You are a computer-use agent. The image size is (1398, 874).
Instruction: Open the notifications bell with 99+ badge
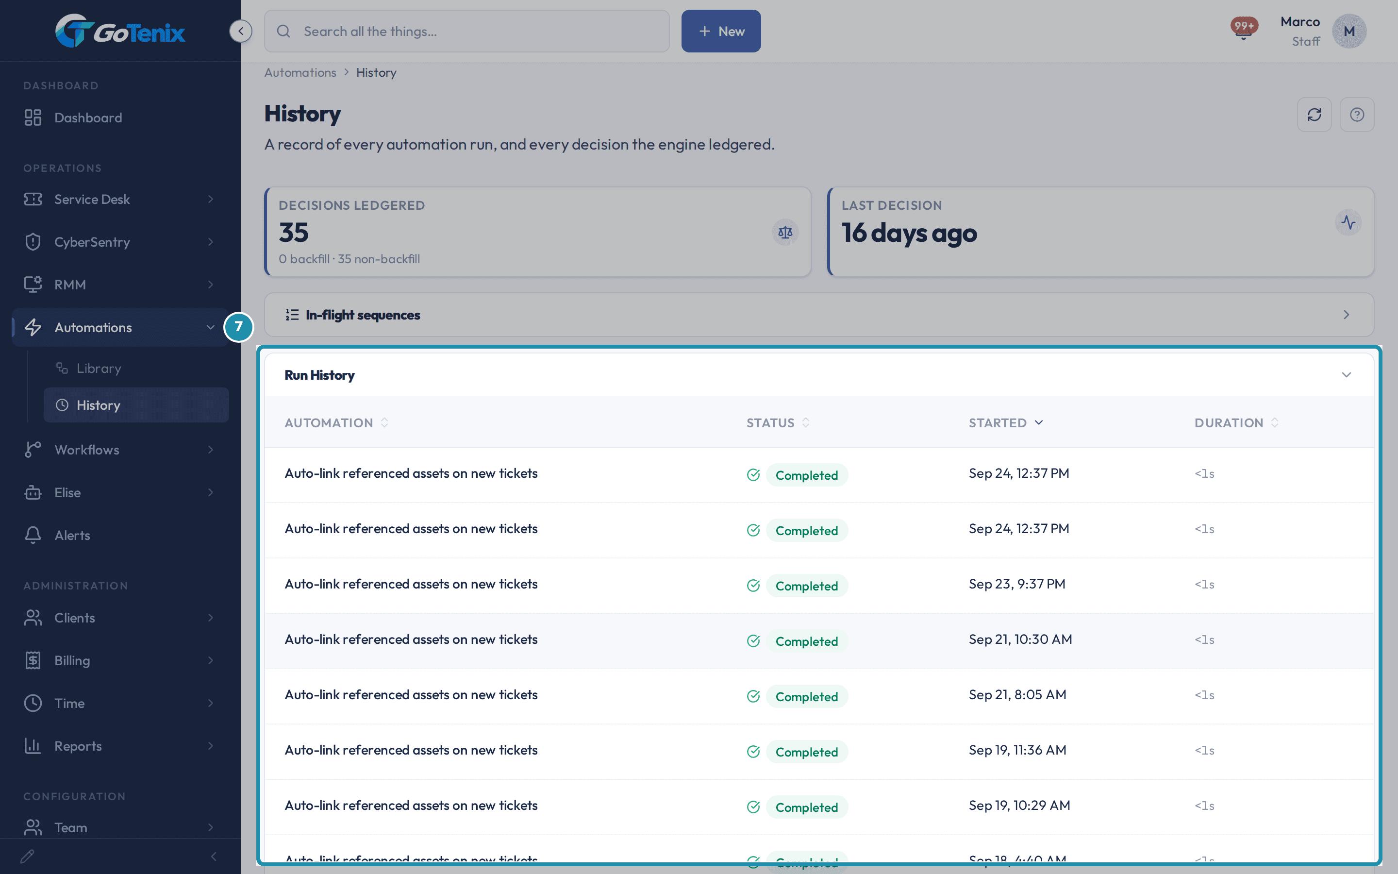[1244, 28]
